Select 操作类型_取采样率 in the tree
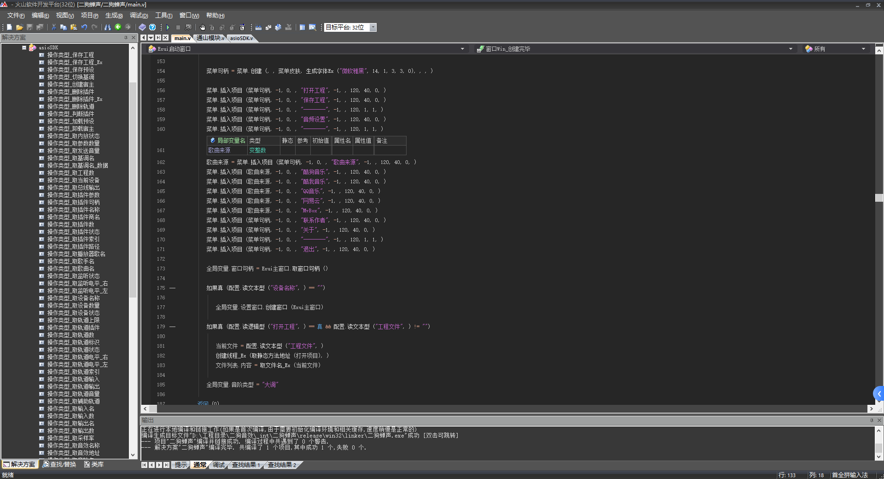The width and height of the screenshot is (884, 479). (x=70, y=438)
